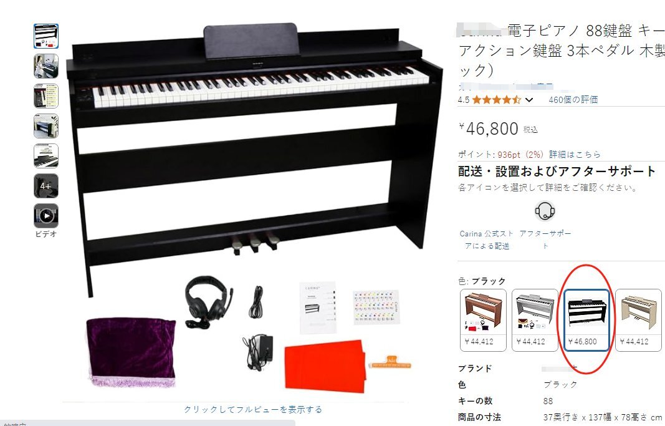Open the 460個の評価 reviews link
The width and height of the screenshot is (665, 426).
(x=573, y=100)
